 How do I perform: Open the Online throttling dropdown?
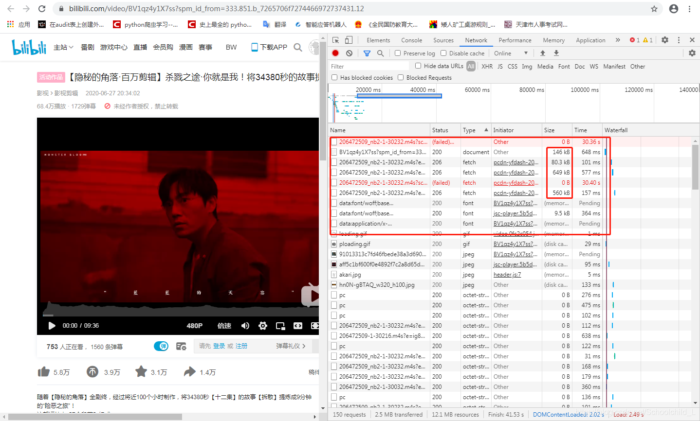point(511,53)
